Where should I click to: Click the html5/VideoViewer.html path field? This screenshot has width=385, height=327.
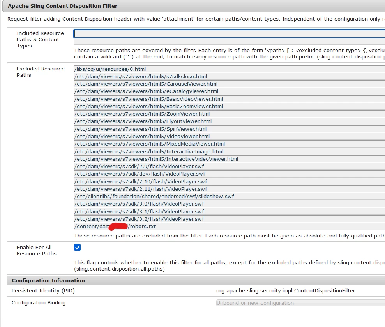coord(230,136)
